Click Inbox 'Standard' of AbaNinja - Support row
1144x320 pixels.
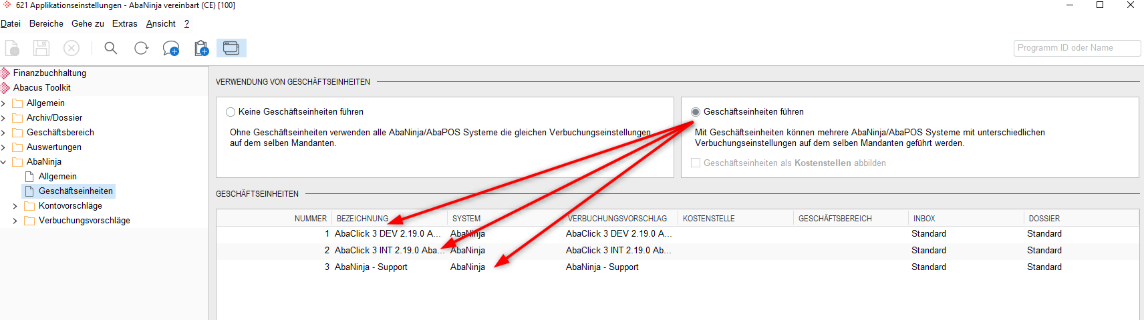coord(928,267)
